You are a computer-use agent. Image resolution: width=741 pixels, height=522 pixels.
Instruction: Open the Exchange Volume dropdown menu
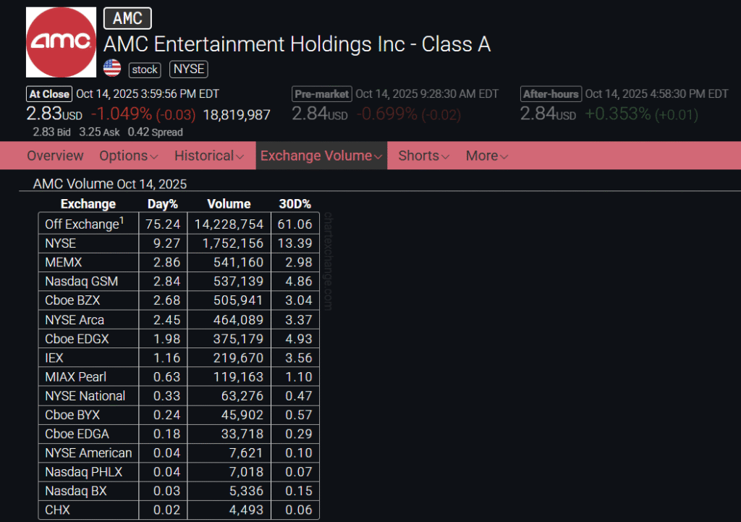point(321,156)
